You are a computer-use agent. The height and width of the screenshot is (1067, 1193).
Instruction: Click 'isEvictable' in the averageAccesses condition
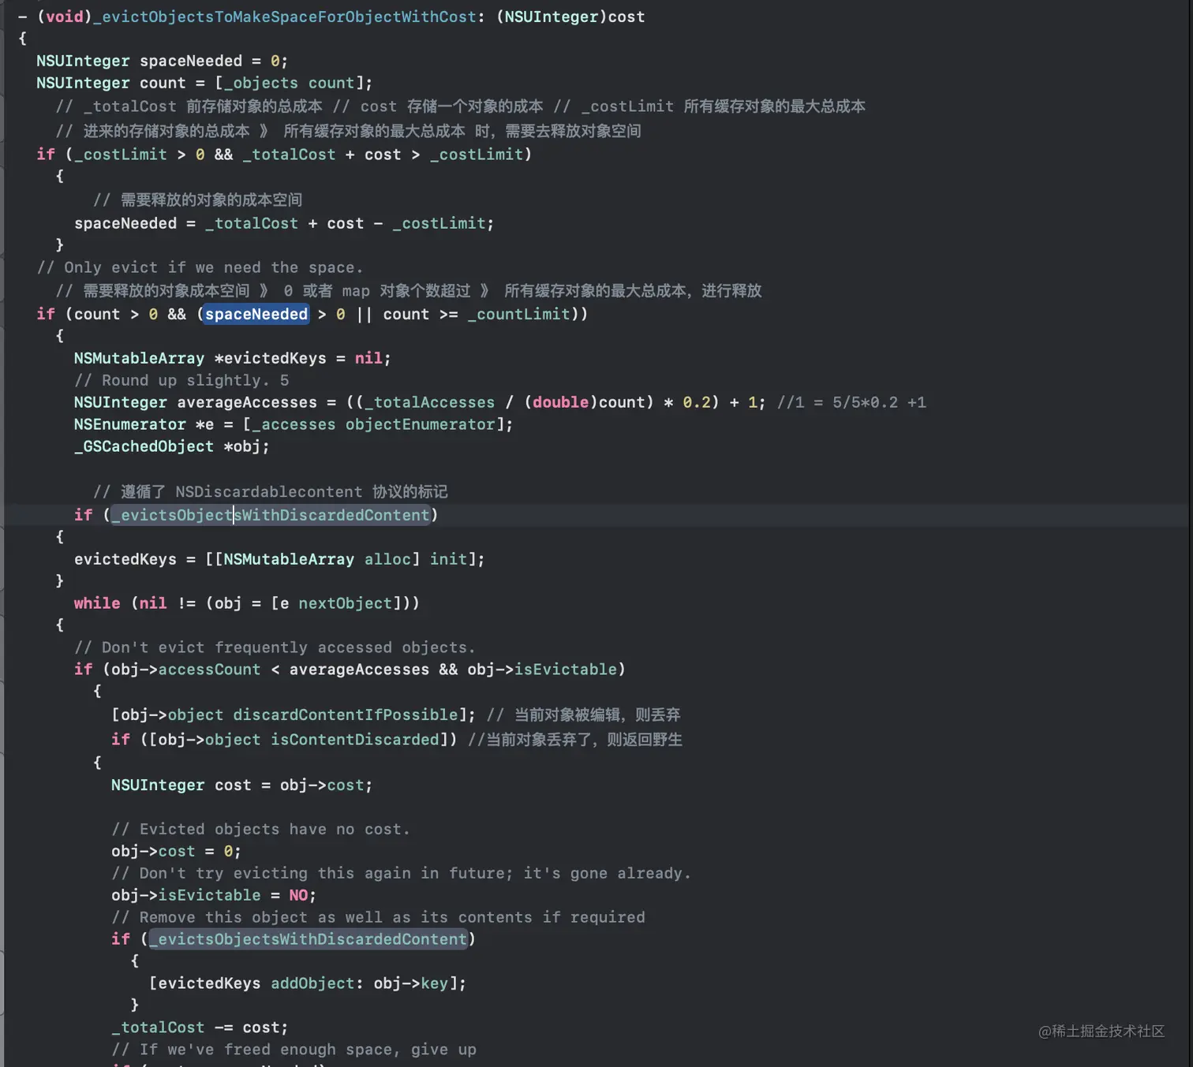point(566,670)
